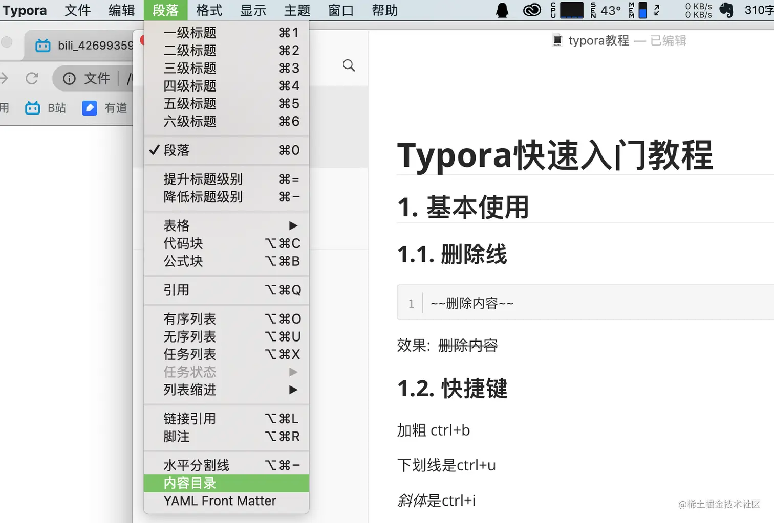Insert a 公式块 math block

226,261
